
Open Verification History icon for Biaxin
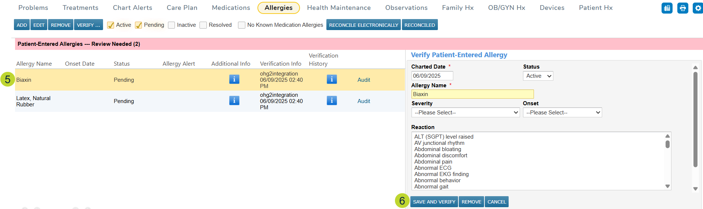[x=332, y=79]
